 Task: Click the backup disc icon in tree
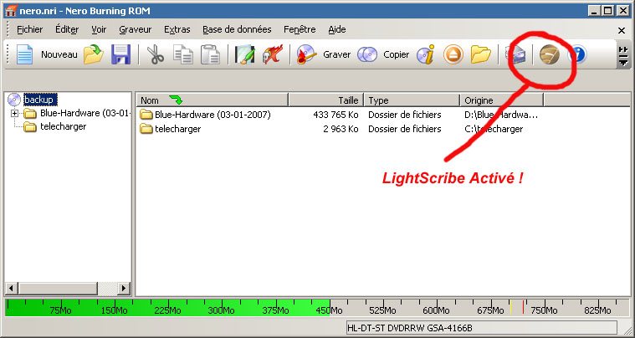click(x=14, y=100)
